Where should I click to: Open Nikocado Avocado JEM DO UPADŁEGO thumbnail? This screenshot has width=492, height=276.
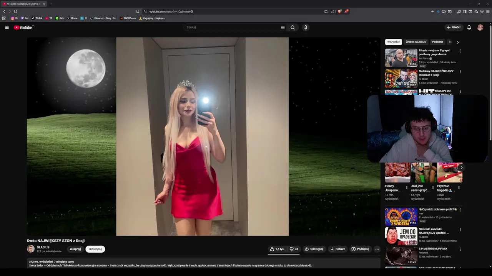401,236
